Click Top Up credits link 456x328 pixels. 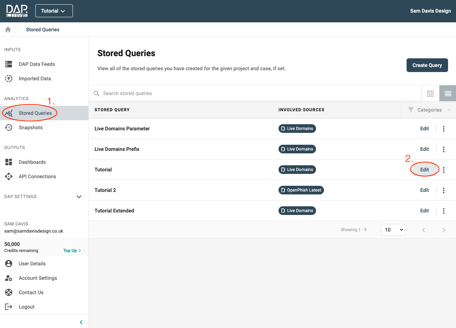pos(72,251)
